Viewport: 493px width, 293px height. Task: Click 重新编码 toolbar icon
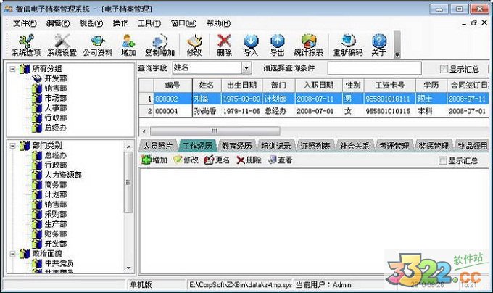pos(348,45)
